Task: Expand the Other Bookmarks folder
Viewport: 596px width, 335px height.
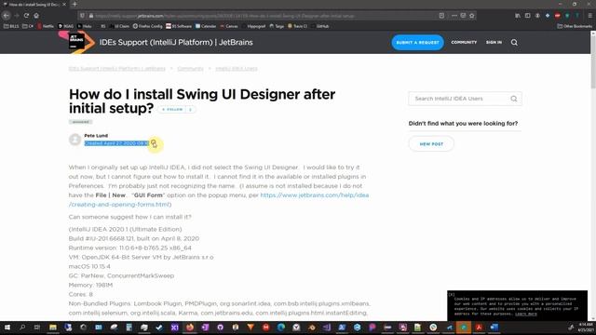Action: tap(575, 26)
